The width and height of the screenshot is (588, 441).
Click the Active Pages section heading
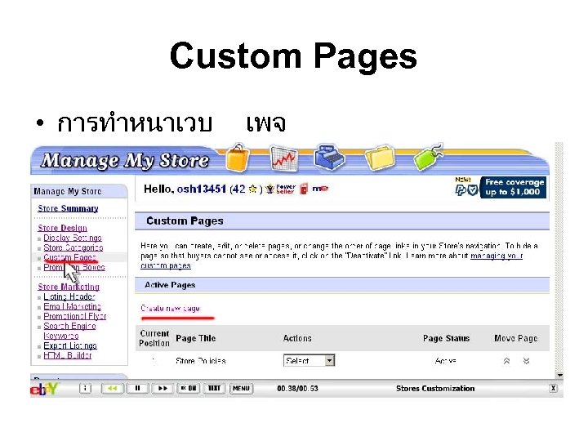pyautogui.click(x=170, y=285)
